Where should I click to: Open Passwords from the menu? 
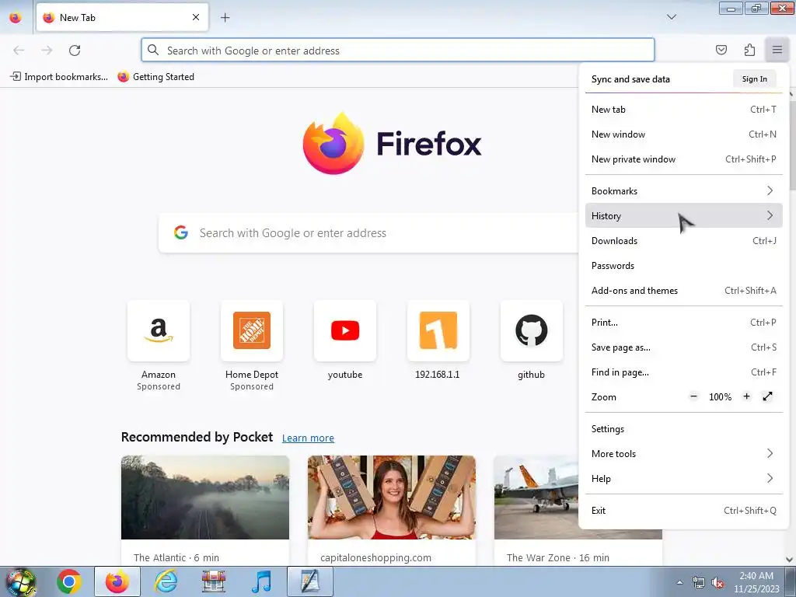click(x=683, y=266)
